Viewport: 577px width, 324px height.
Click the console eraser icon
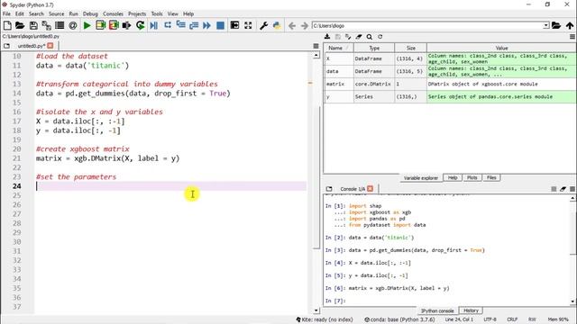(x=563, y=189)
